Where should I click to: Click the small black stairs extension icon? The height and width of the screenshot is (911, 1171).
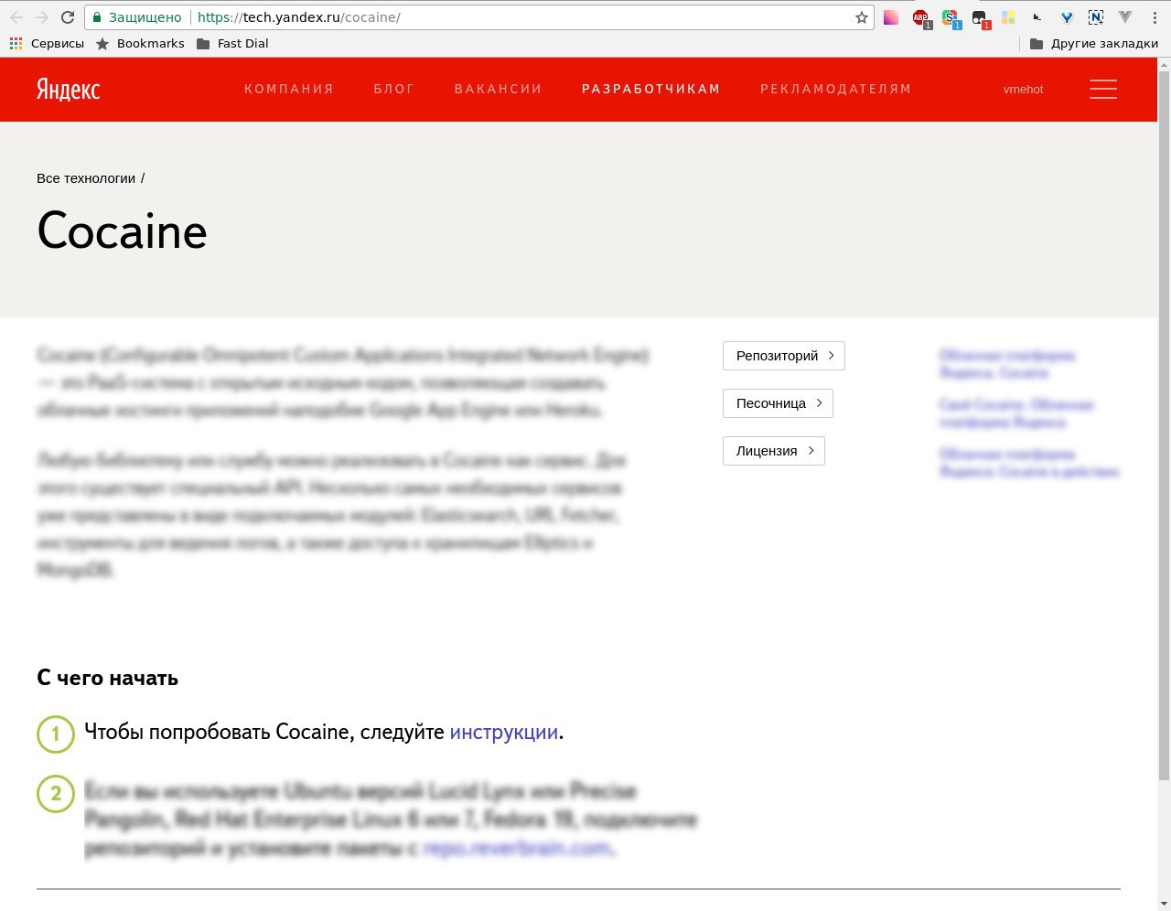coord(1037,17)
